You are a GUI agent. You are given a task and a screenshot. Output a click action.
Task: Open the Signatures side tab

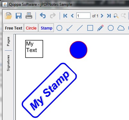pyautogui.click(x=8, y=63)
